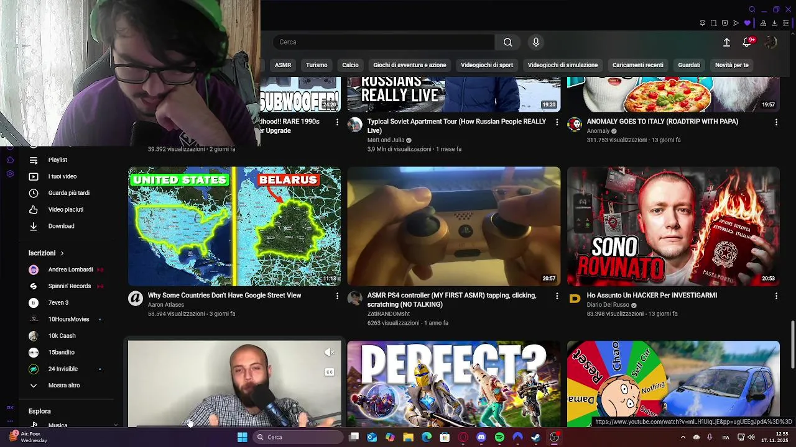Open Video piaciuti in sidebar

click(x=67, y=210)
